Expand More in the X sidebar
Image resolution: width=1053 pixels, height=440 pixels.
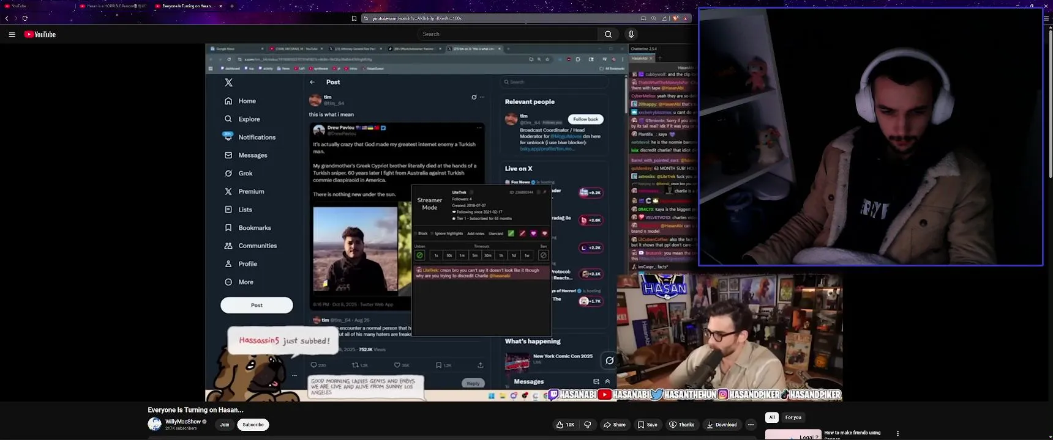click(239, 282)
